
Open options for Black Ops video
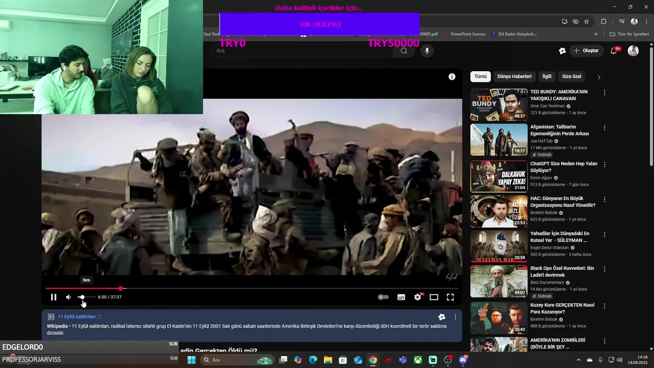coord(604,269)
